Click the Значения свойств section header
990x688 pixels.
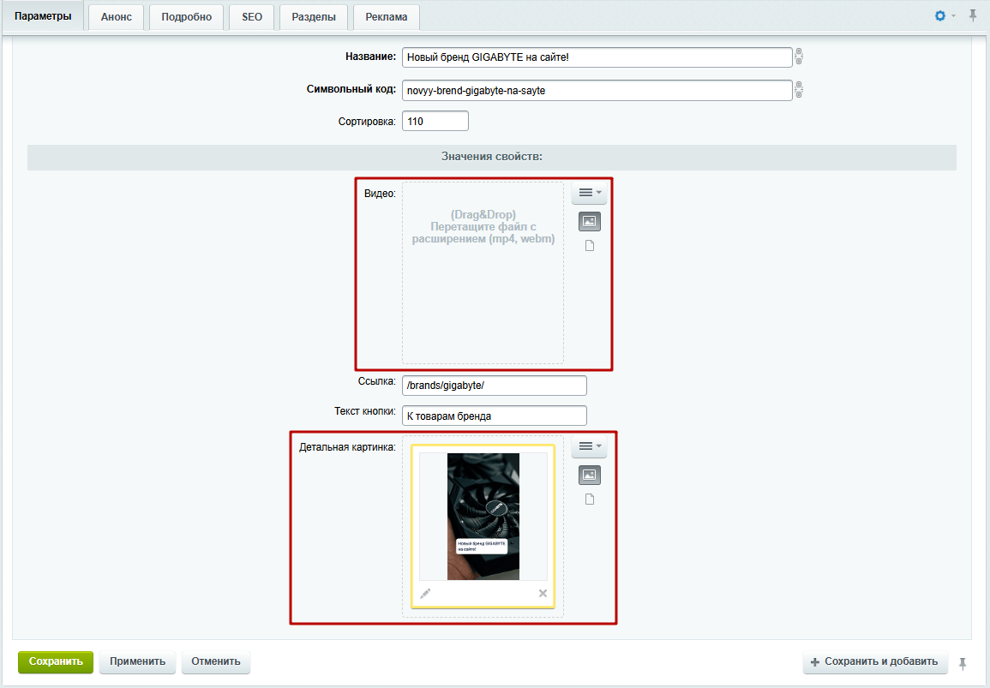click(492, 157)
